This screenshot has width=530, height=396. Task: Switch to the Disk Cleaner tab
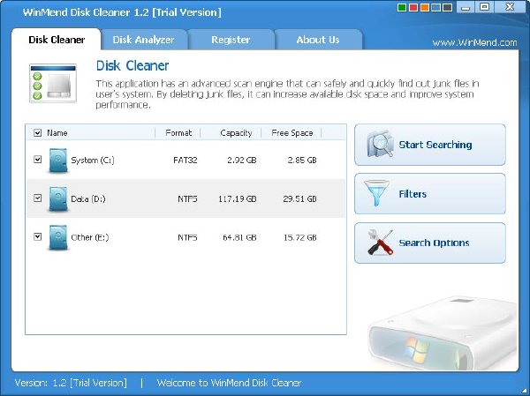(57, 40)
